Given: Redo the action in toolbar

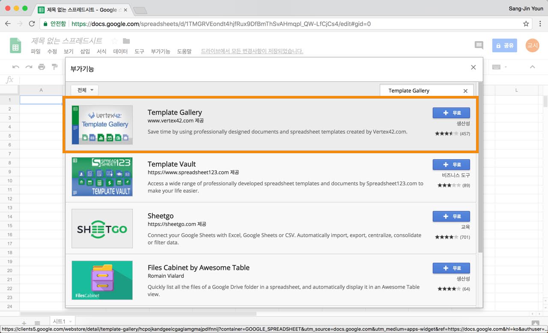Looking at the screenshot, I should pos(29,67).
